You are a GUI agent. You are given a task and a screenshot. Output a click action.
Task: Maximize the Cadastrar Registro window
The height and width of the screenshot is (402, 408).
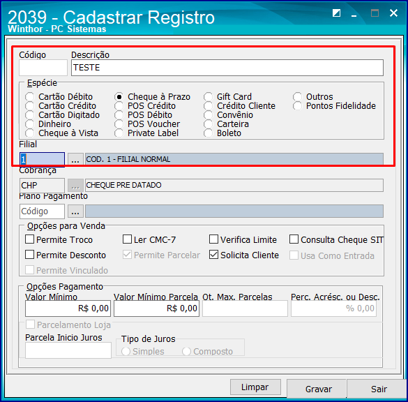coord(375,13)
